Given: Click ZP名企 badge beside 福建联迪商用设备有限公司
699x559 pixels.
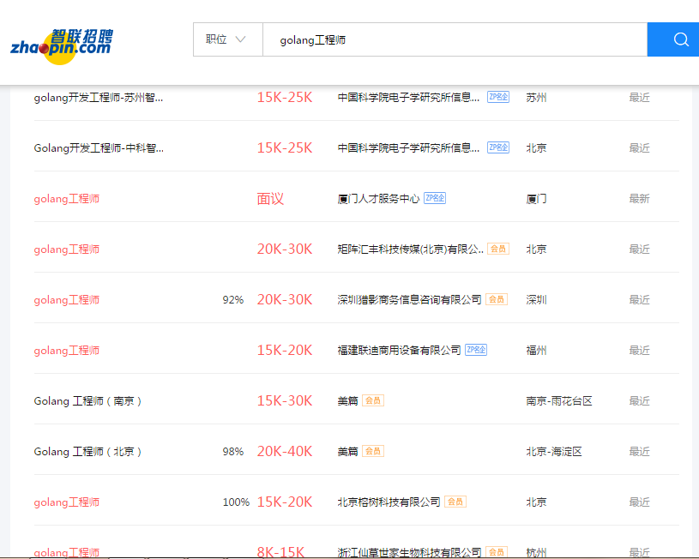Looking at the screenshot, I should tap(476, 350).
